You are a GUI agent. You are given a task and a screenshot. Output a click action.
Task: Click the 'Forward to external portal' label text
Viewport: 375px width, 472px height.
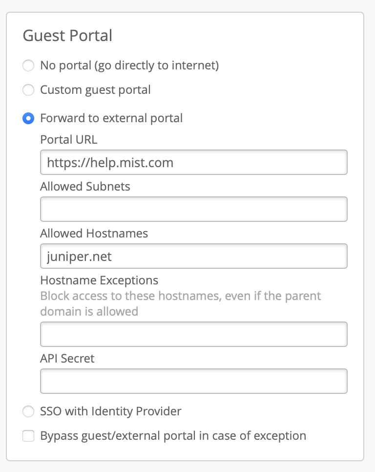(x=111, y=118)
